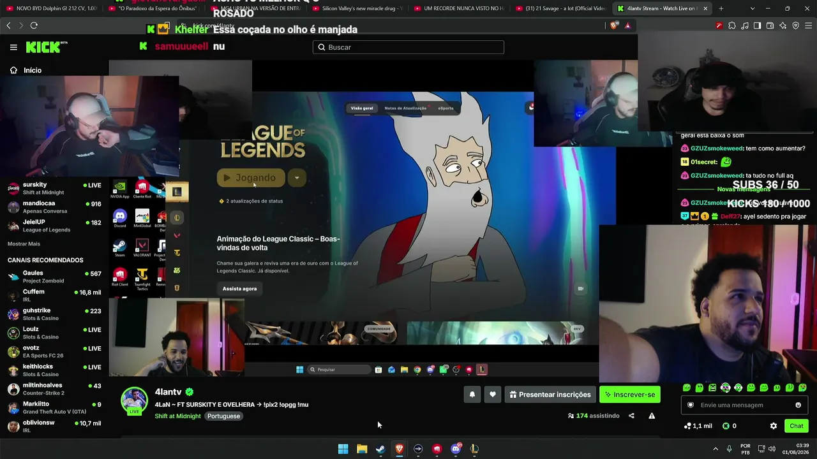
Task: Open recommended channel Cuffem
Action: [x=54, y=295]
